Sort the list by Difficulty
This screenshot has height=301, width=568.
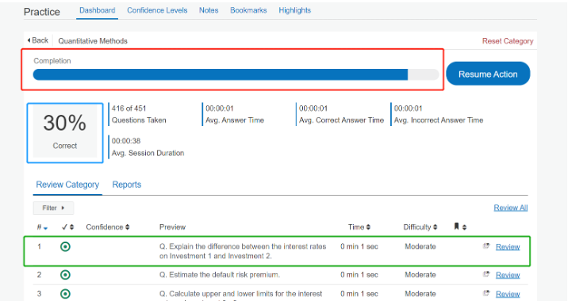[420, 227]
